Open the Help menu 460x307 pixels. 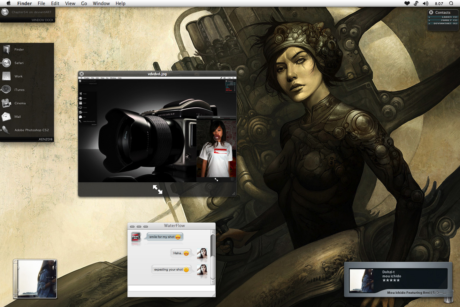(x=120, y=3)
